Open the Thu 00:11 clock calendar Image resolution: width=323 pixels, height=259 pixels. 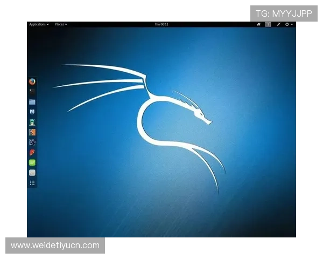pyautogui.click(x=161, y=24)
